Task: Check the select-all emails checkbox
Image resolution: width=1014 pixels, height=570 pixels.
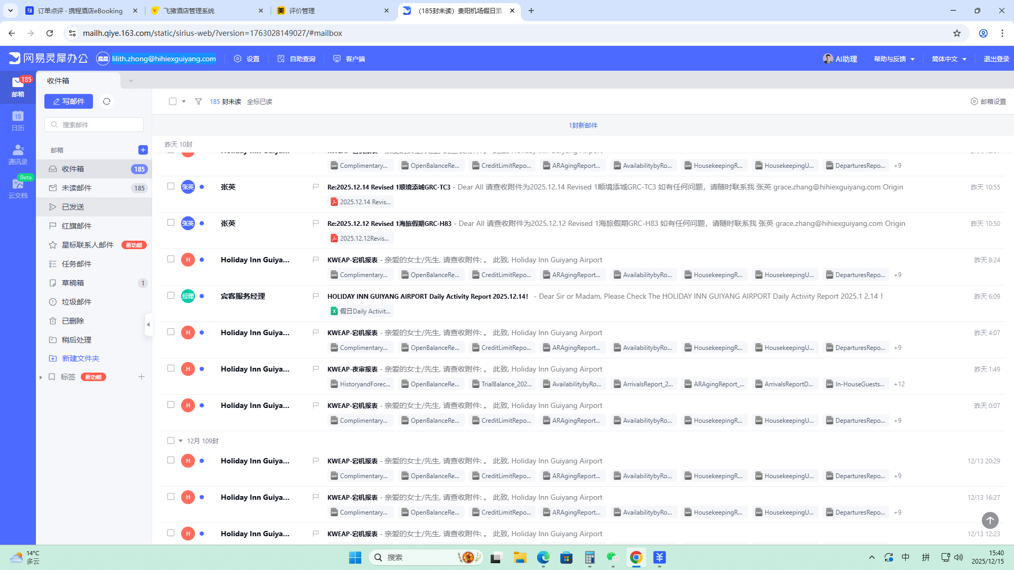Action: [173, 101]
